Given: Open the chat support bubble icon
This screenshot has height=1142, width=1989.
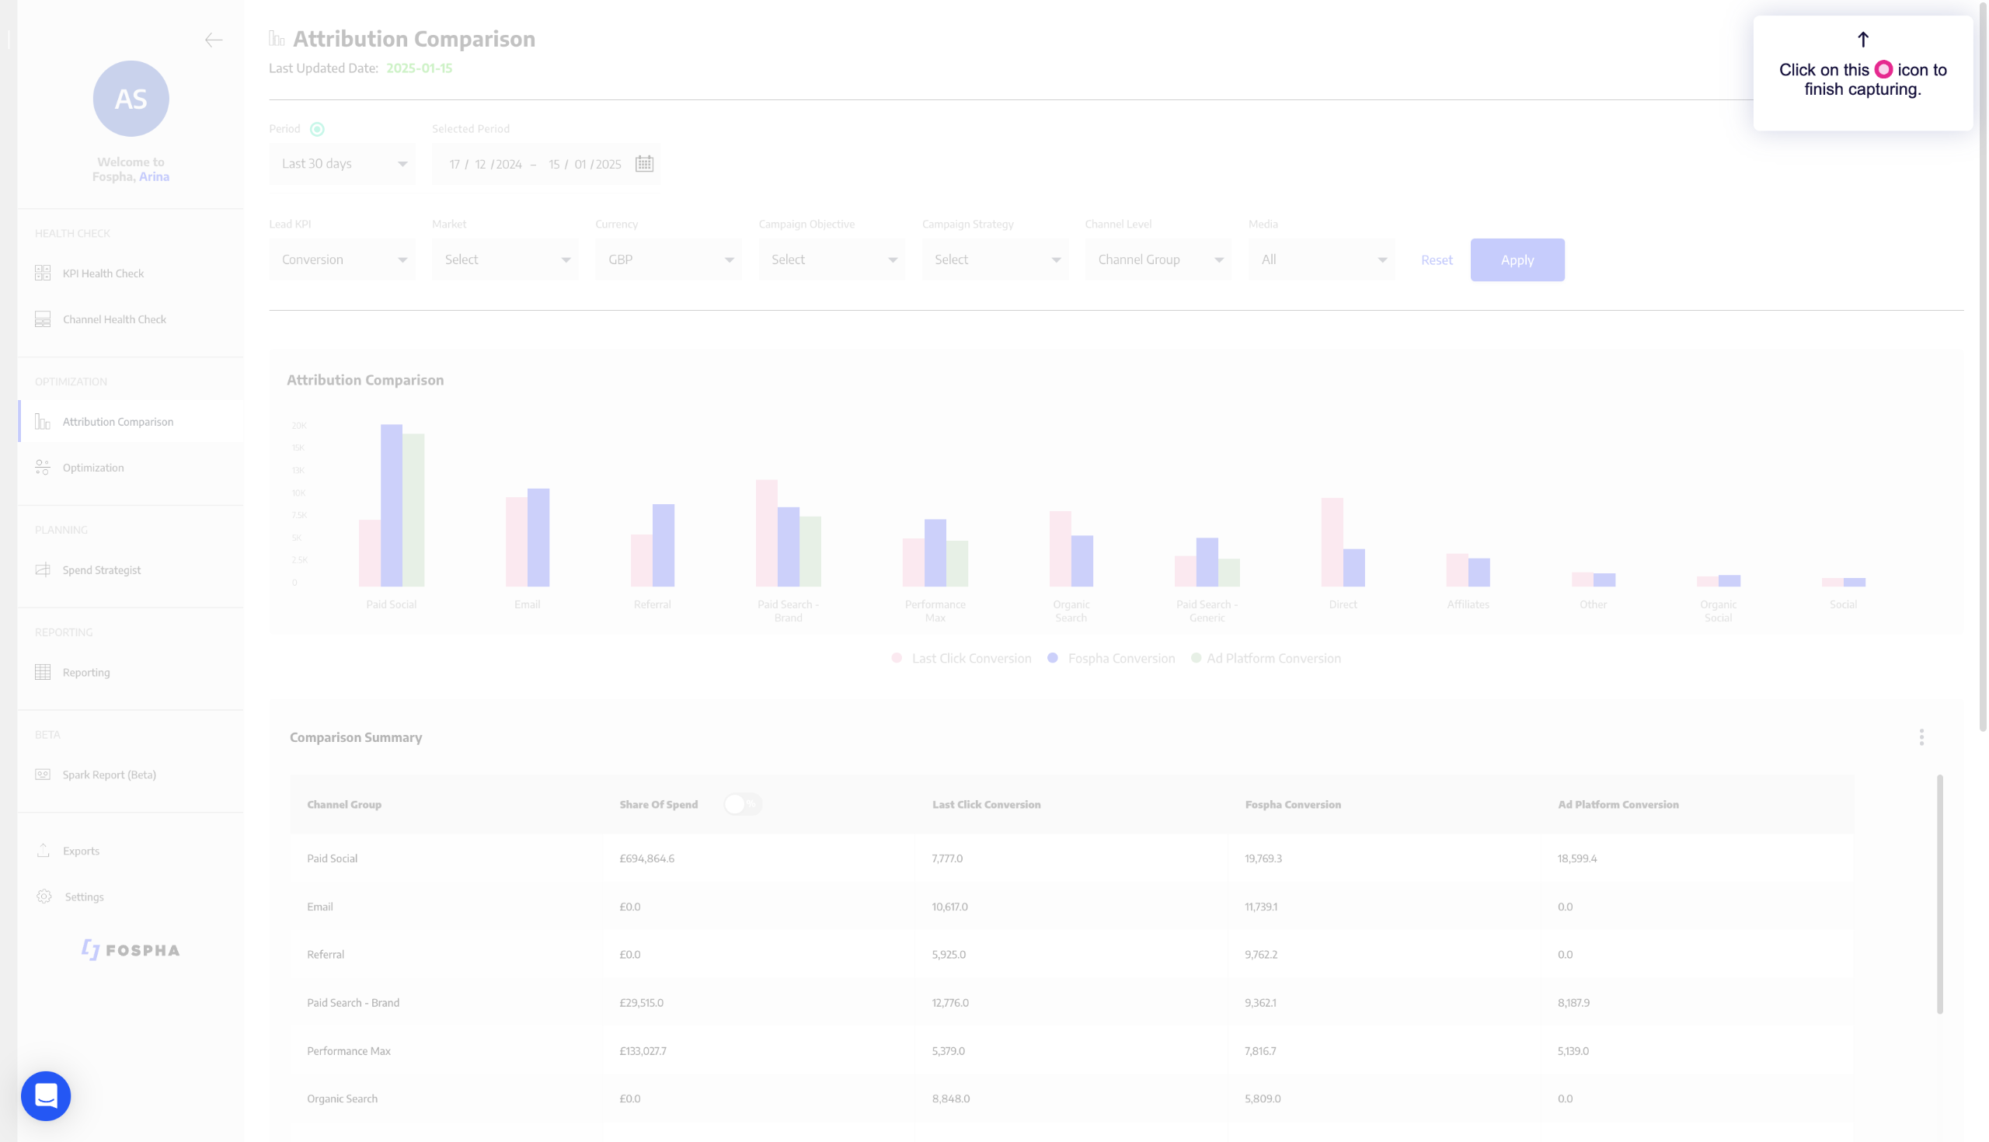Looking at the screenshot, I should point(46,1095).
